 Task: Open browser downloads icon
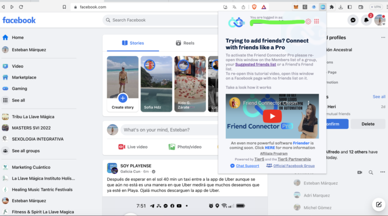[x=341, y=7]
